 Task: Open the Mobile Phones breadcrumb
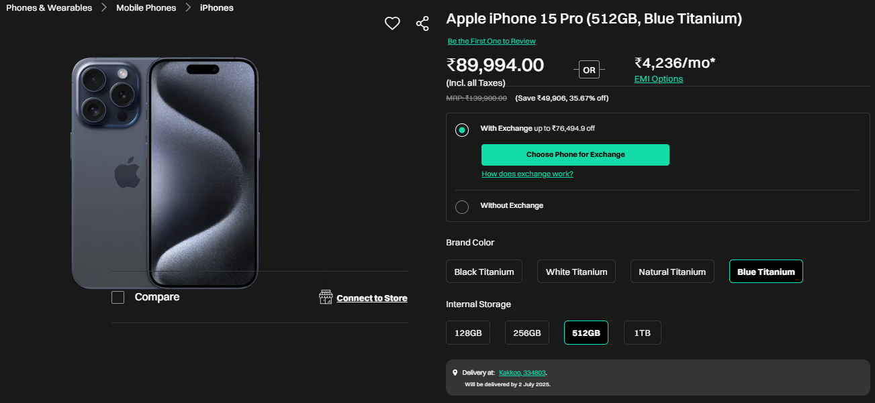coord(146,8)
